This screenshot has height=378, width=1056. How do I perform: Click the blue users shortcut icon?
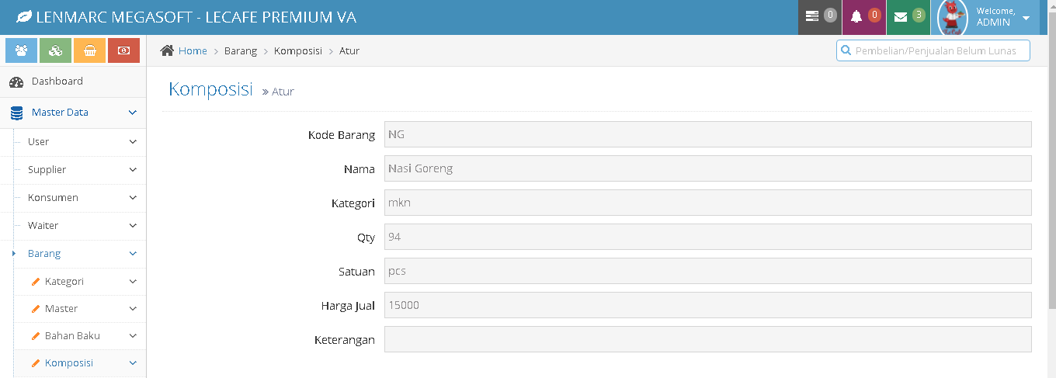click(x=22, y=50)
